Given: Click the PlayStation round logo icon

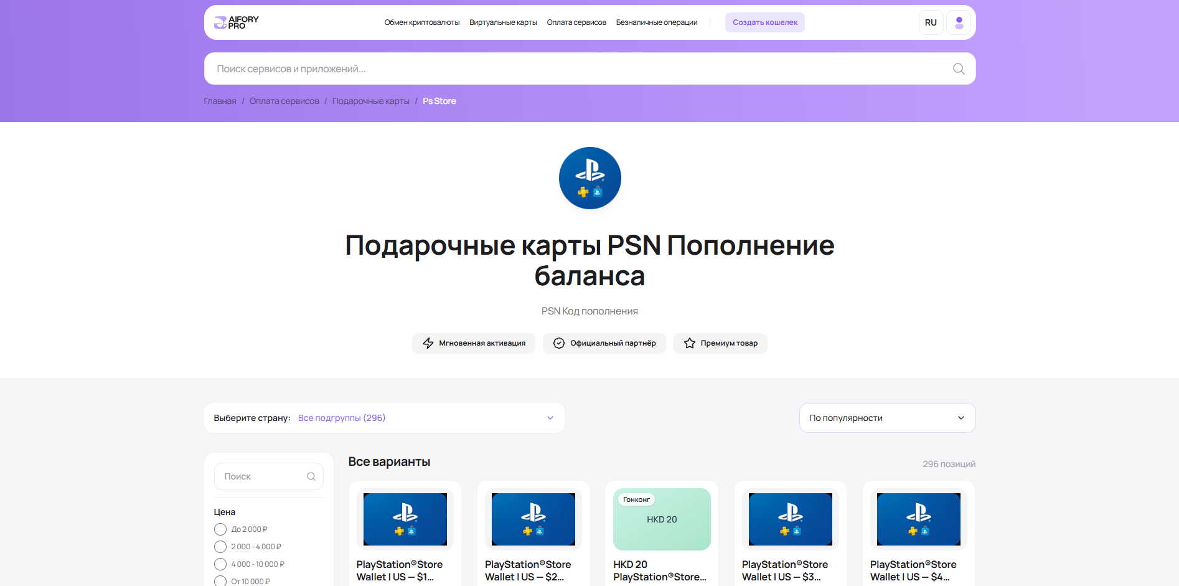Looking at the screenshot, I should click(589, 178).
